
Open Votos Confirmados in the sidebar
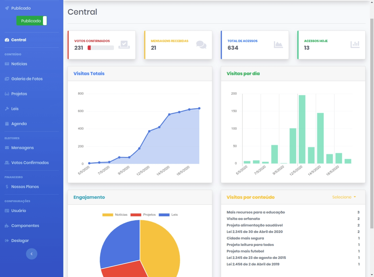30,163
